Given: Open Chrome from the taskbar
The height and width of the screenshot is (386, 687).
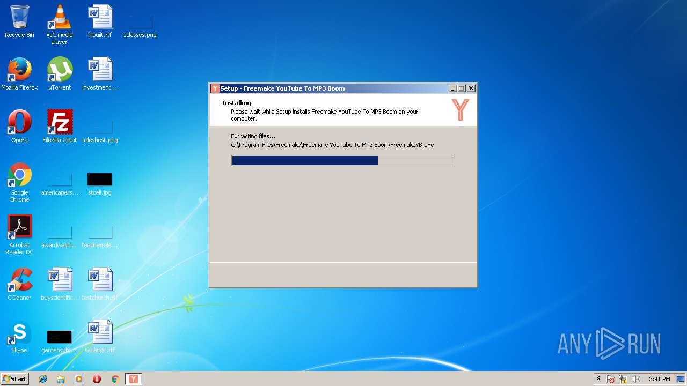Looking at the screenshot, I should [x=115, y=379].
